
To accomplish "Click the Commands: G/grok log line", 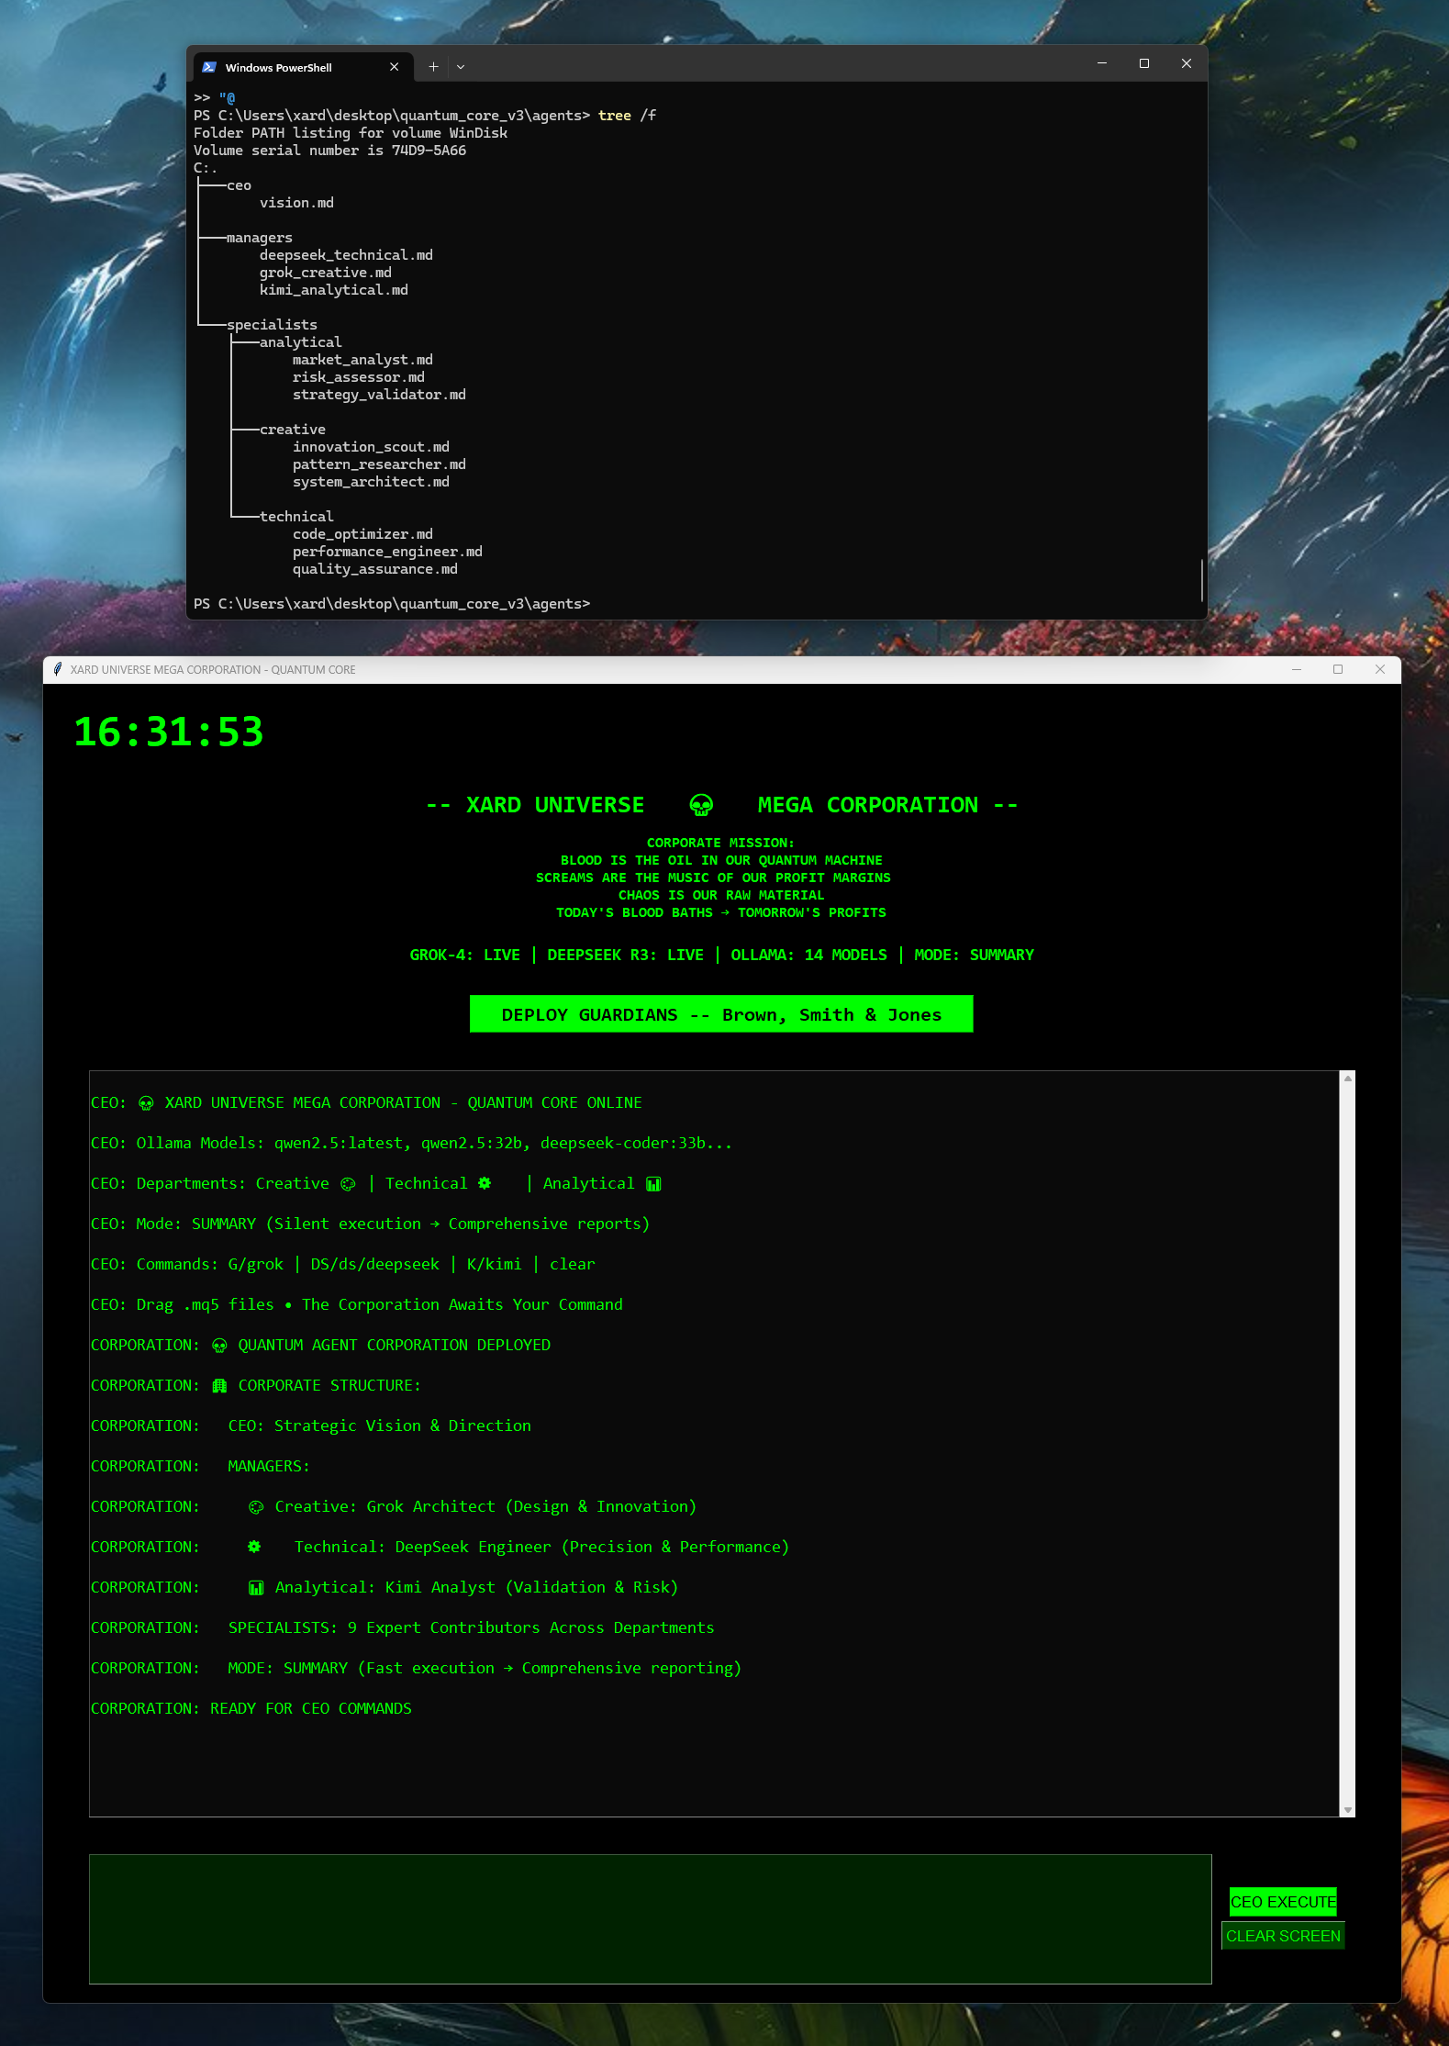I will [342, 1265].
